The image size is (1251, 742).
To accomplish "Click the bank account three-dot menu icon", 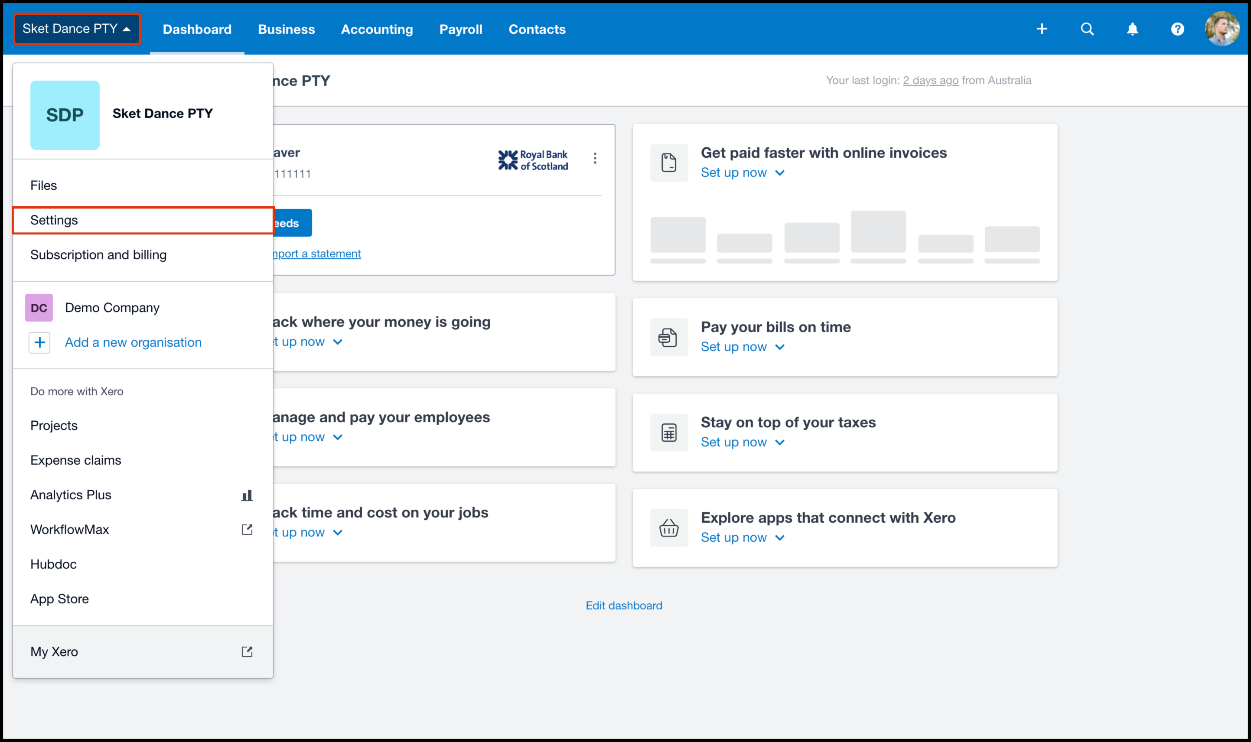I will pyautogui.click(x=594, y=159).
